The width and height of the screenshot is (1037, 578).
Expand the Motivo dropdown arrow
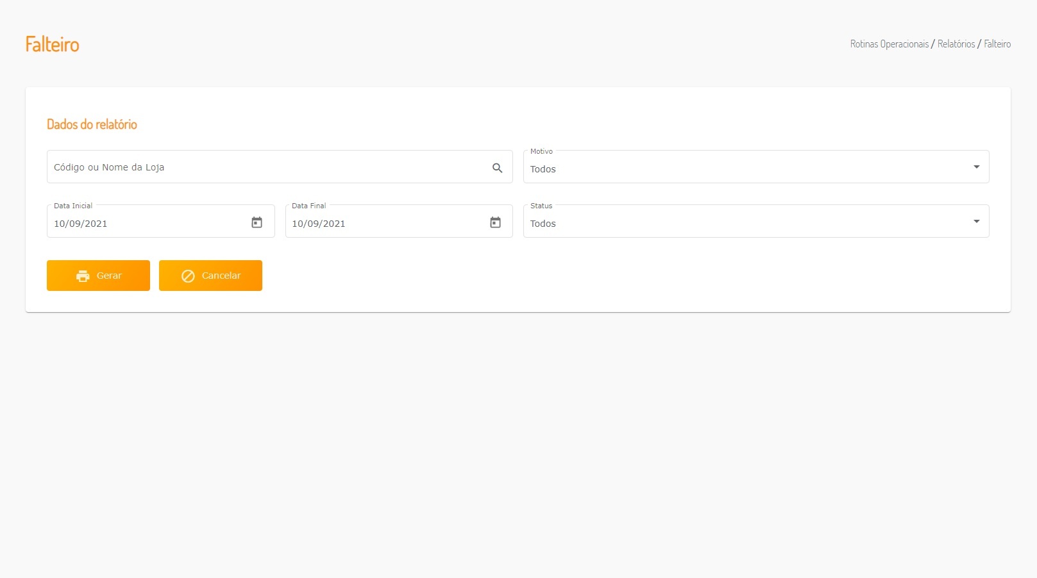point(976,167)
